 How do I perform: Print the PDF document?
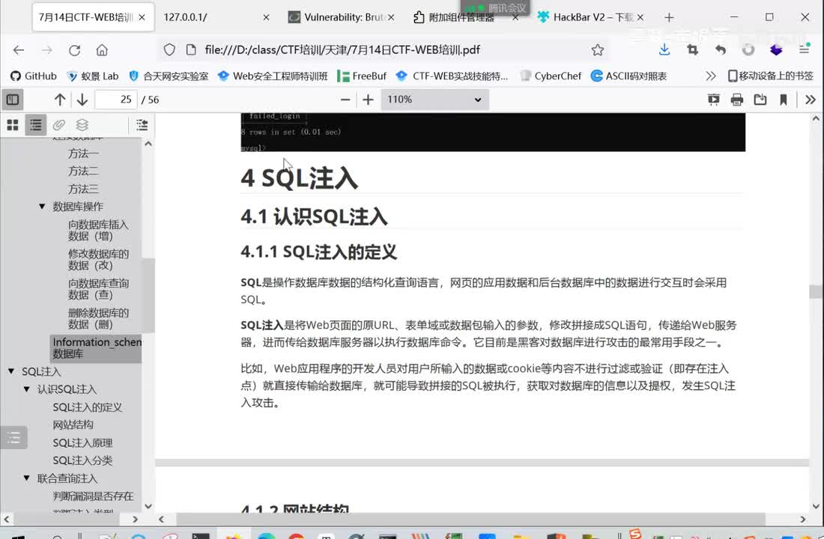[x=737, y=100]
